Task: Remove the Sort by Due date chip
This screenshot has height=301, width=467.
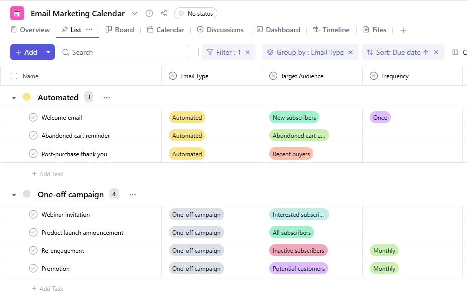Action: tap(436, 52)
